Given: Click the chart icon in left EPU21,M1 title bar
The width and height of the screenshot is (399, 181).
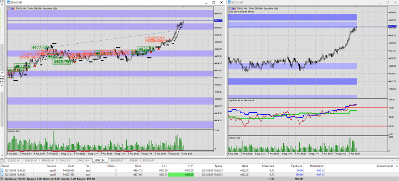Looking at the screenshot, I should [x=9, y=2].
